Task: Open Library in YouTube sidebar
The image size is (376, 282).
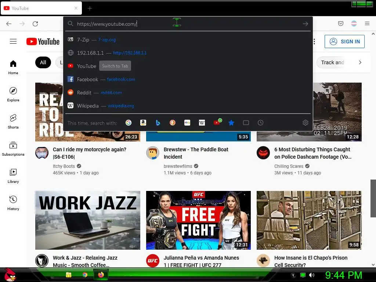Action: [x=13, y=176]
